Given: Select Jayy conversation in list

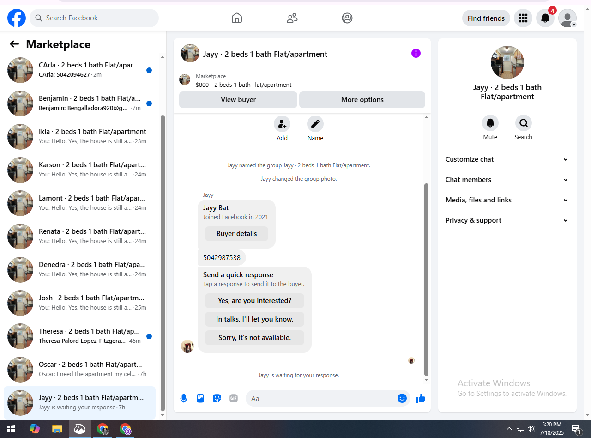Looking at the screenshot, I should click(79, 403).
